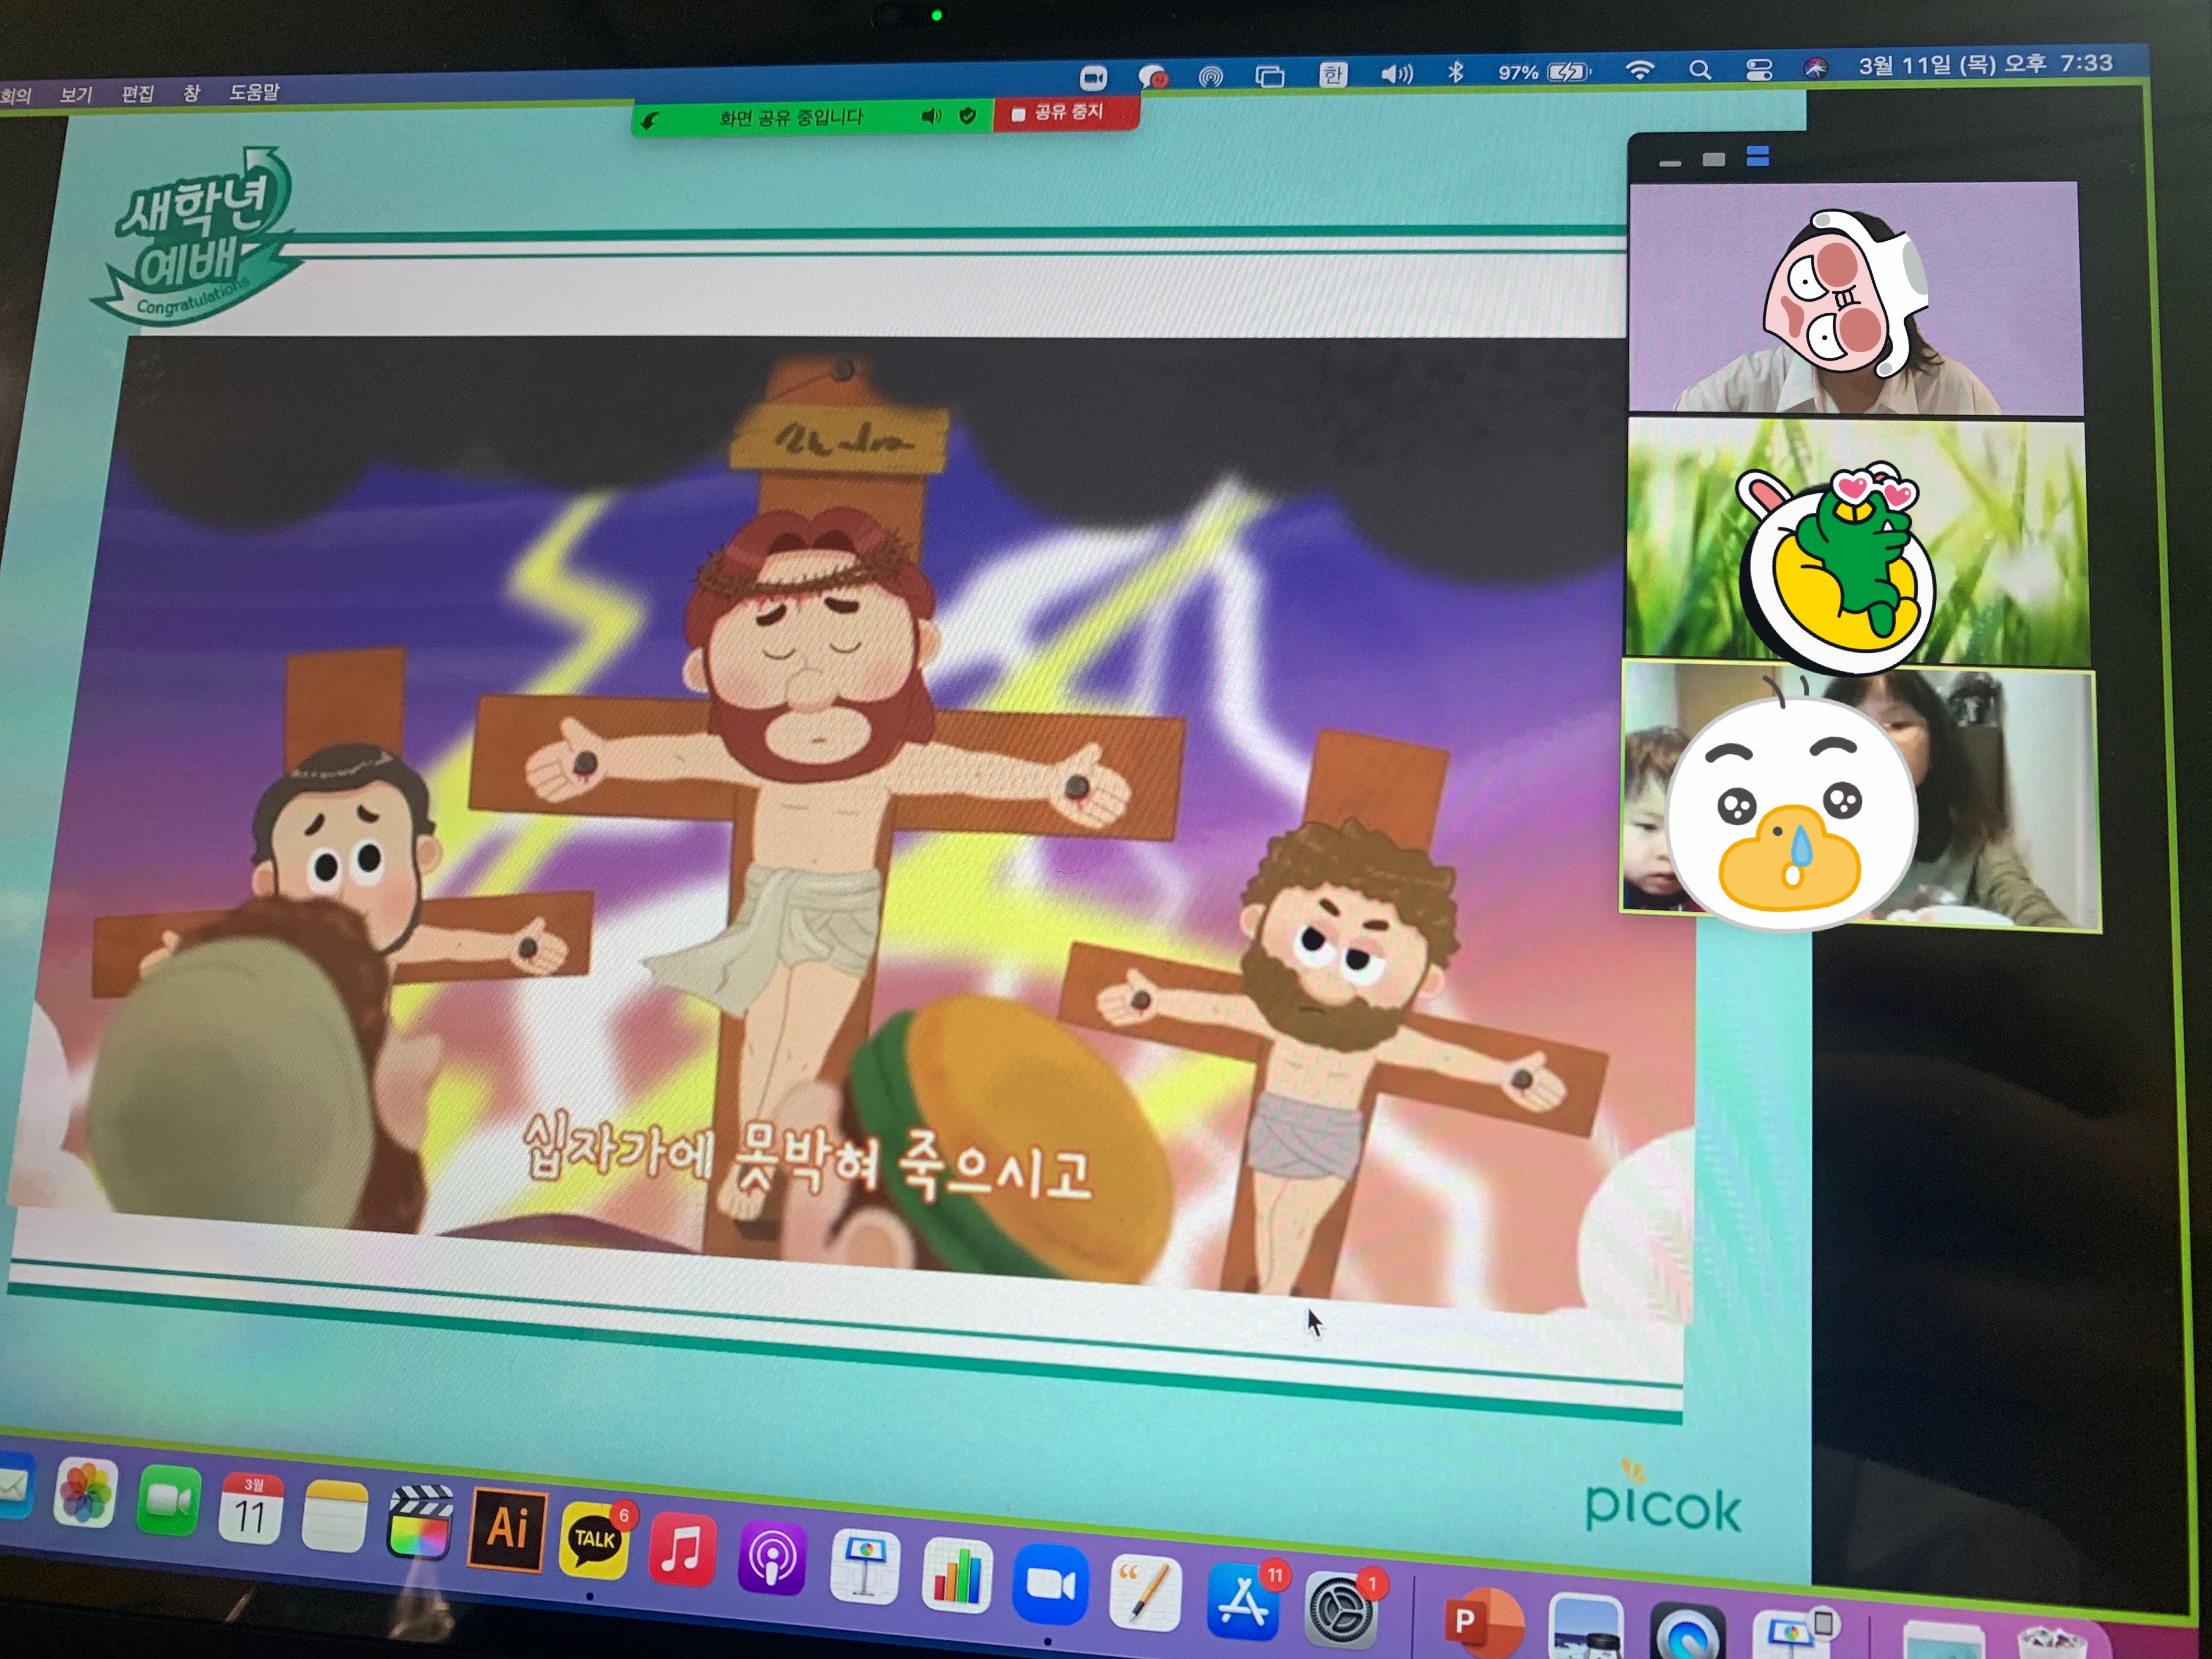Image resolution: width=2212 pixels, height=1659 pixels.
Task: Launch Adobe Illustrator from the dock
Action: tap(507, 1530)
